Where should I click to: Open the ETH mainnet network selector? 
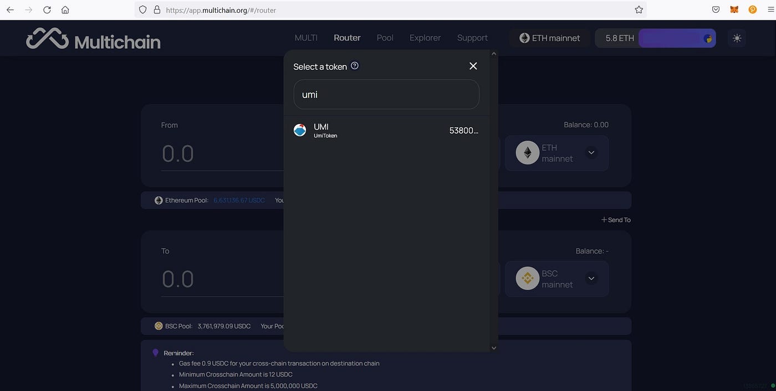(549, 38)
